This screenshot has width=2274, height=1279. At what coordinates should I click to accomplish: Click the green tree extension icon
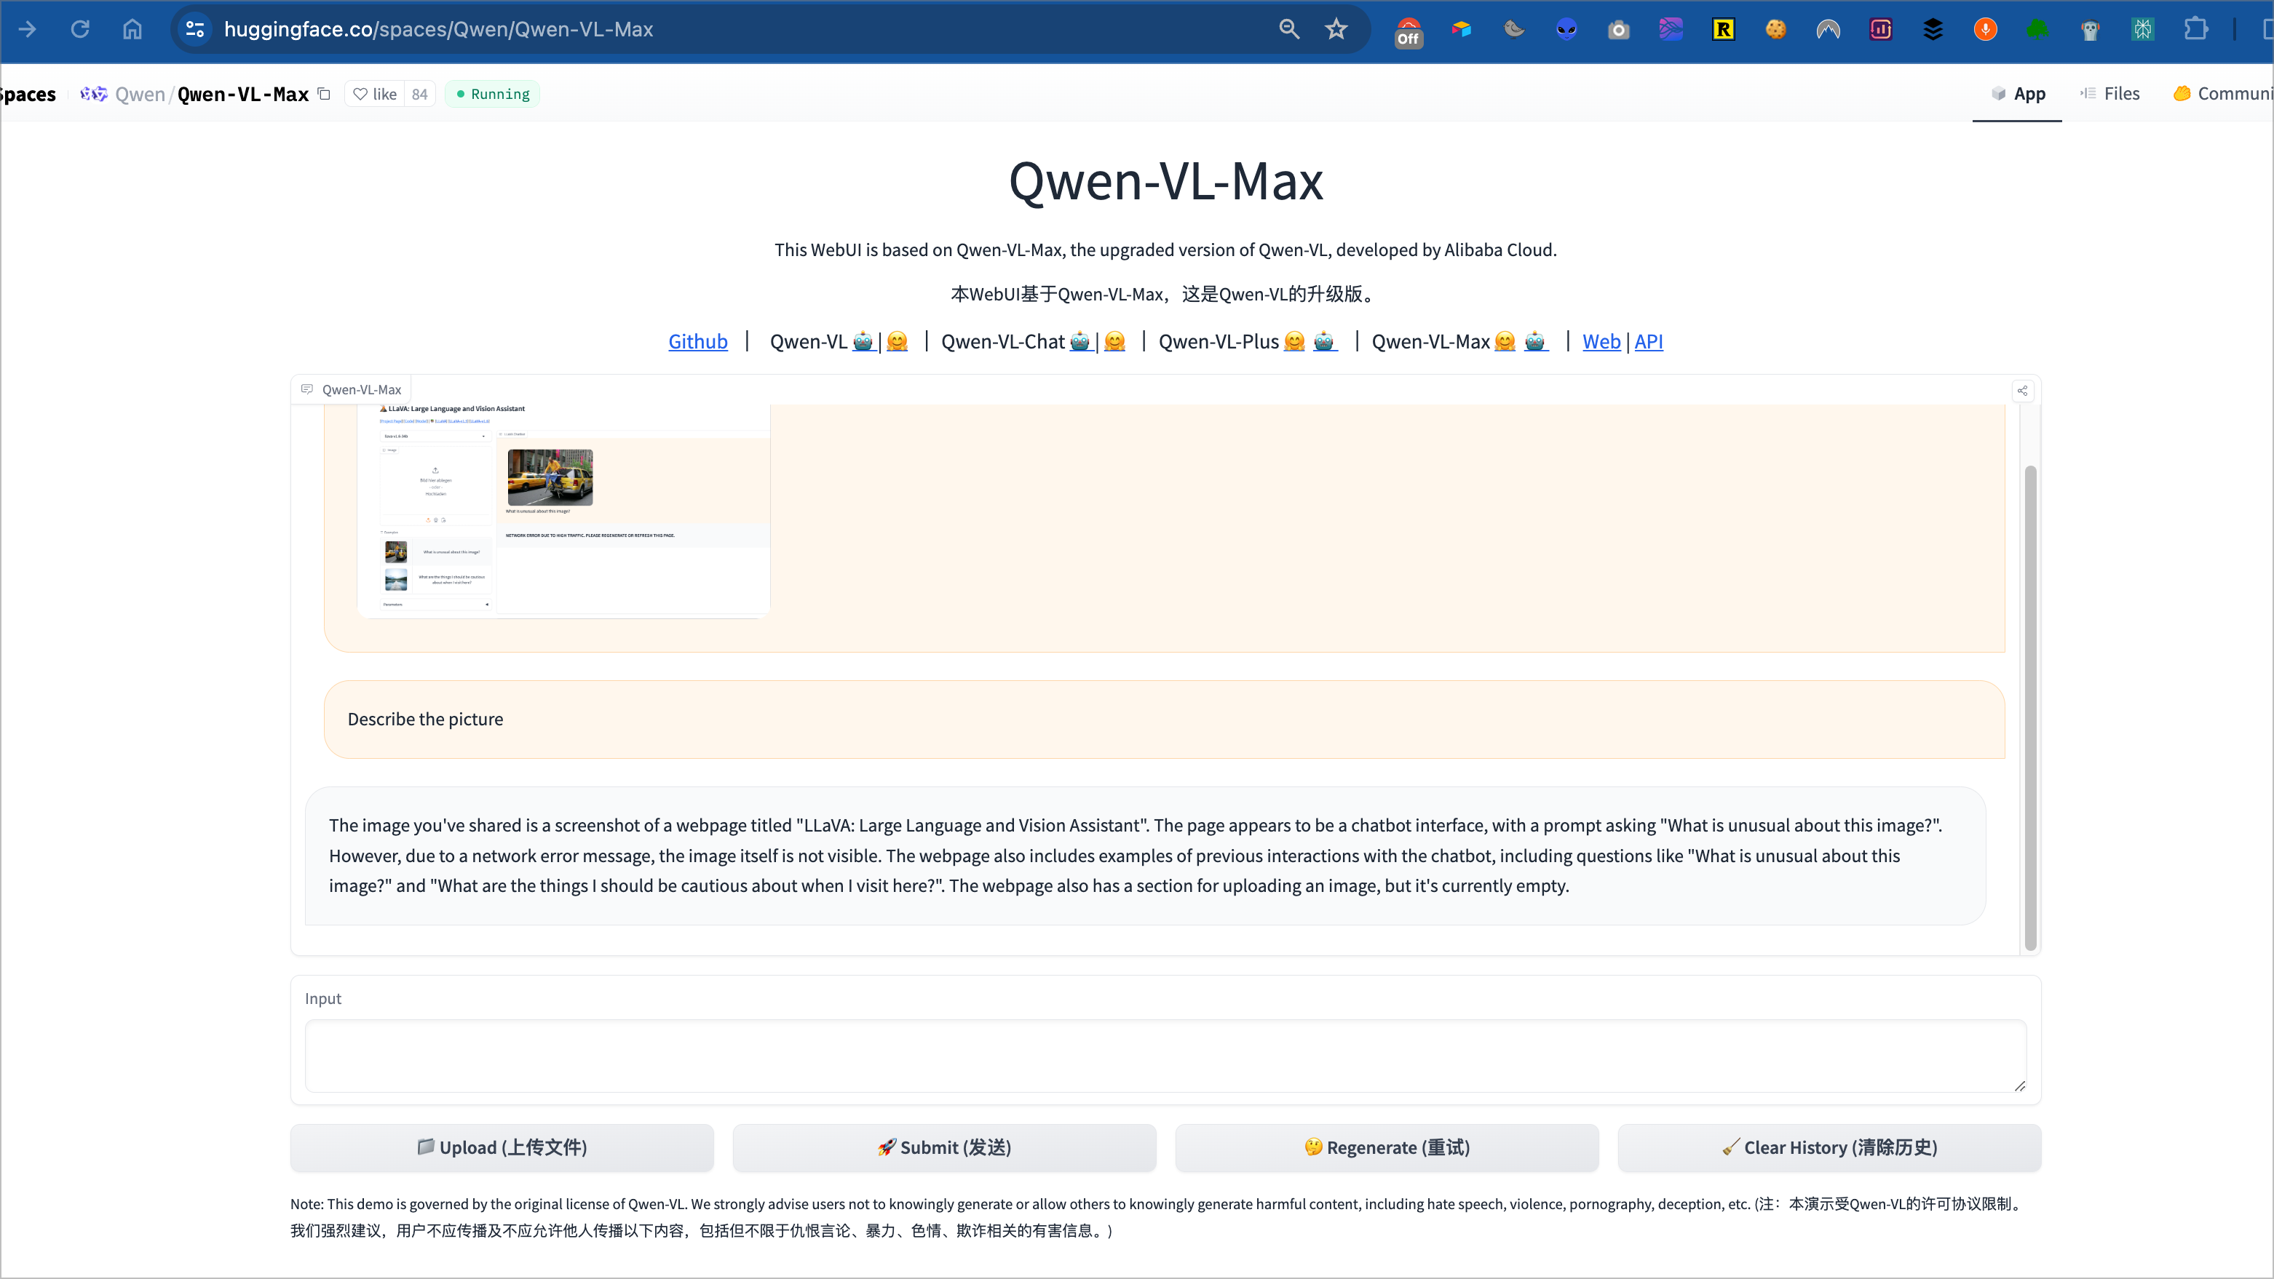pos(2037,29)
